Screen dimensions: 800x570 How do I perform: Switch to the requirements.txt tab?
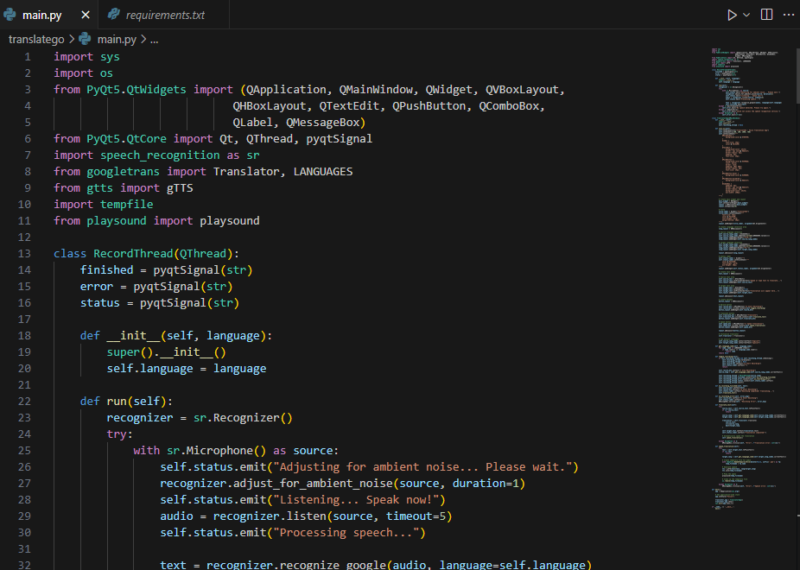tap(164, 16)
